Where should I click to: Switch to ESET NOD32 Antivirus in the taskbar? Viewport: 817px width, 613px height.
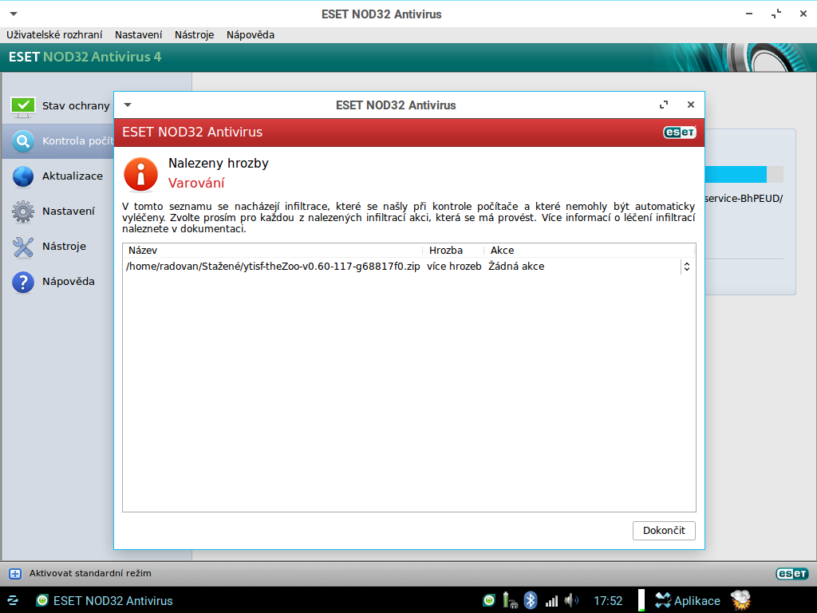105,600
